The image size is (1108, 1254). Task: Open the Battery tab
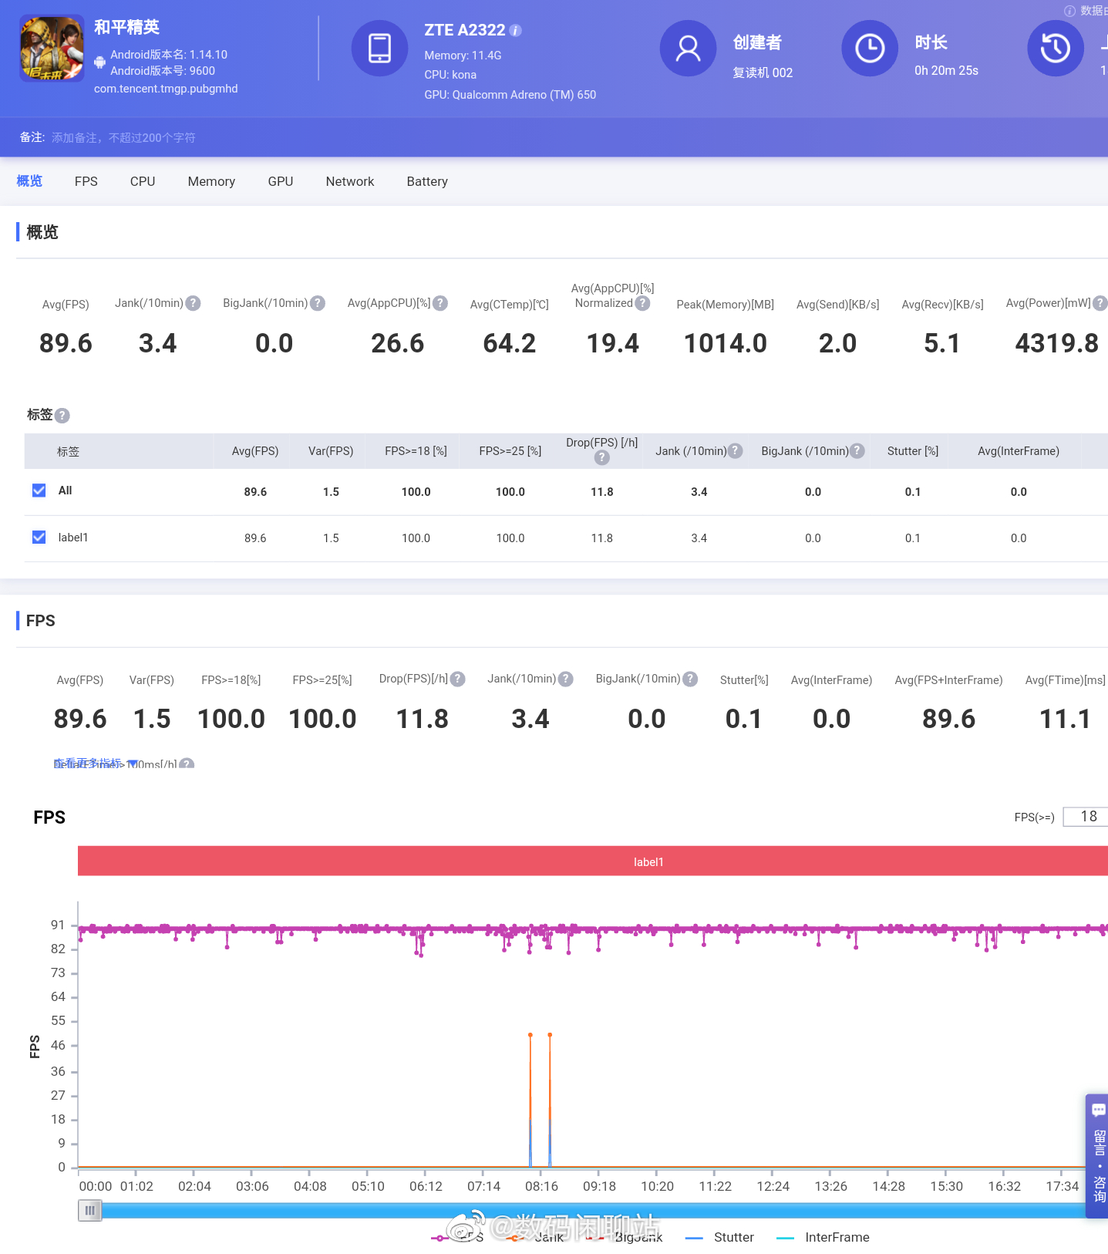pyautogui.click(x=427, y=182)
